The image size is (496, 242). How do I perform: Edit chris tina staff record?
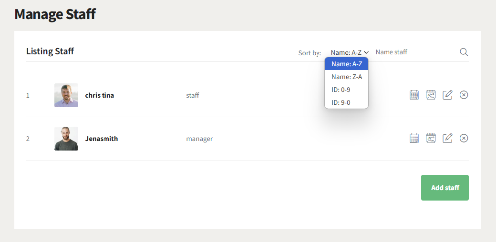[447, 95]
